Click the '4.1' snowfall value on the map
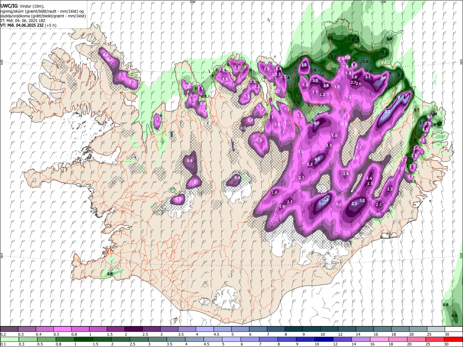 tap(318, 159)
